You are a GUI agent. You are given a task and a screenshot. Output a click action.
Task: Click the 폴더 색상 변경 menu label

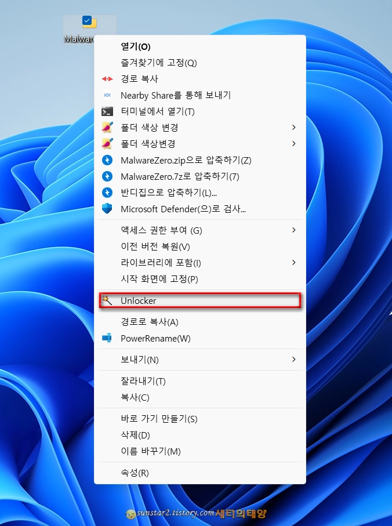(149, 128)
